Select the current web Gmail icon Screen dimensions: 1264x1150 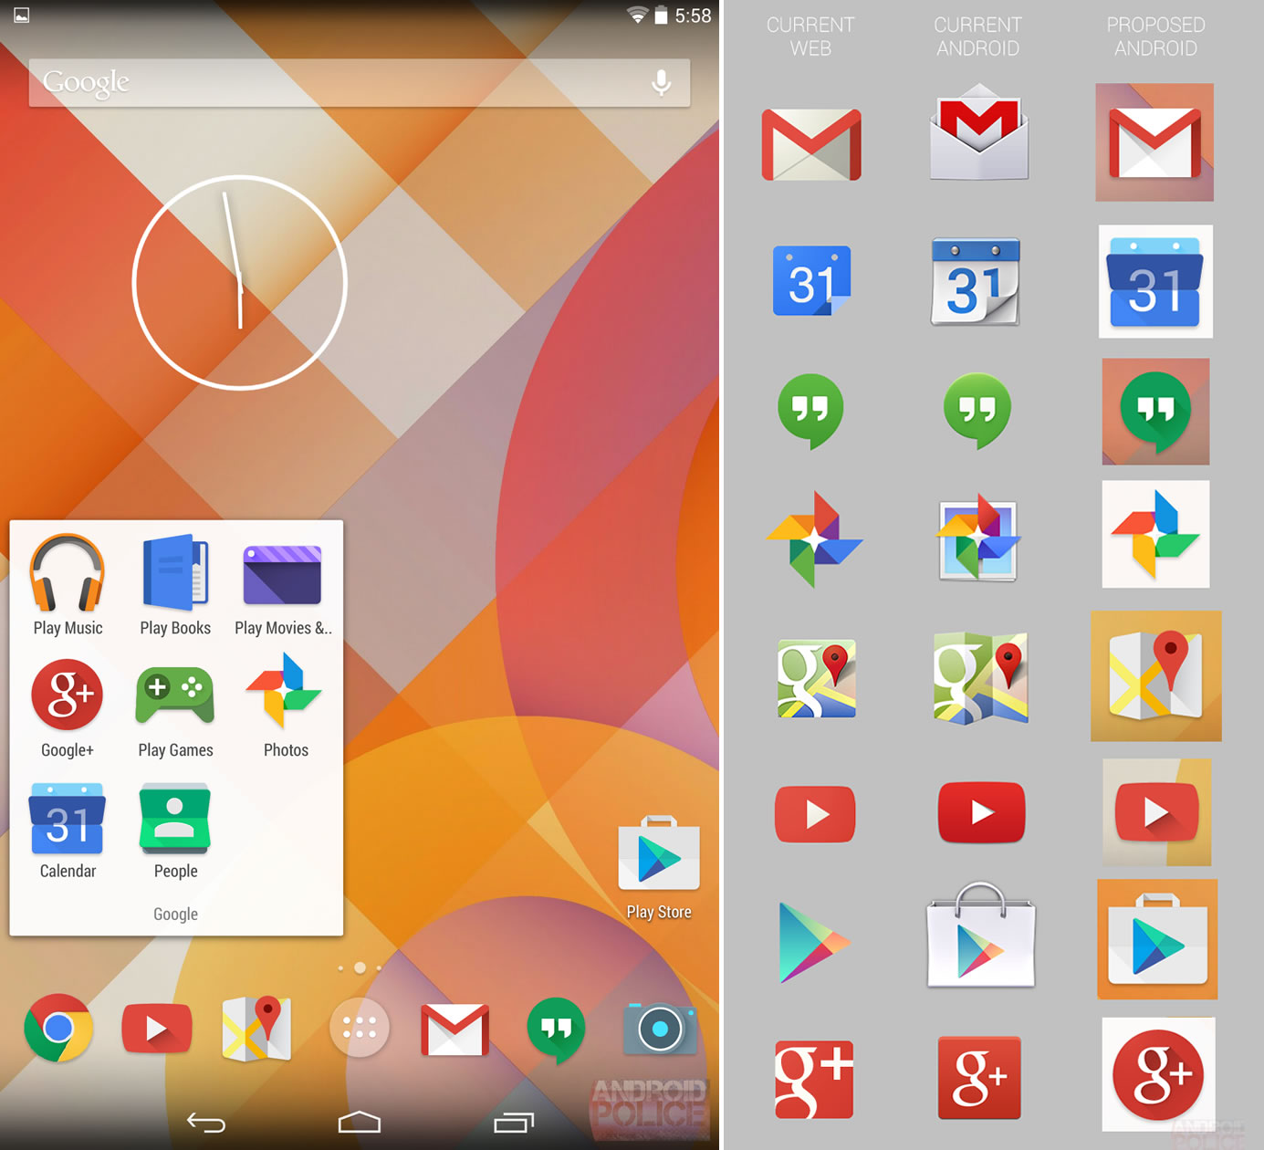[811, 144]
